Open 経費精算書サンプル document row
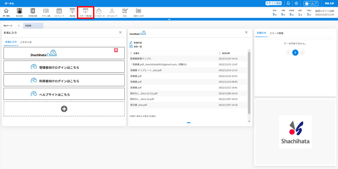Image resolution: width=338 pixels, height=169 pixels. tap(188, 59)
